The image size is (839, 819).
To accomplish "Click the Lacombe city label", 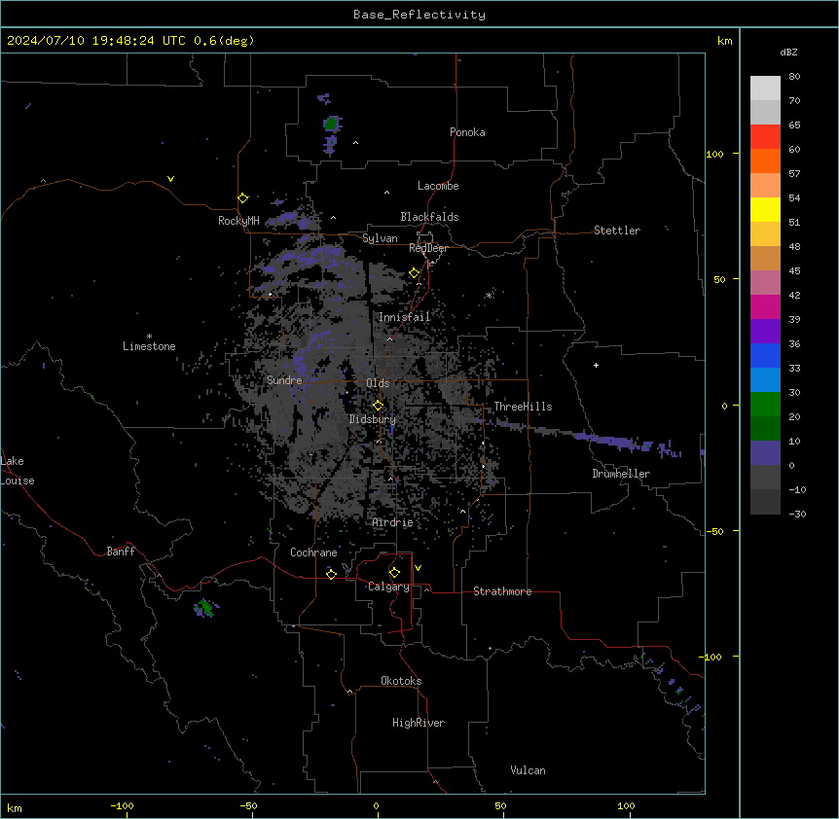I will coord(438,186).
